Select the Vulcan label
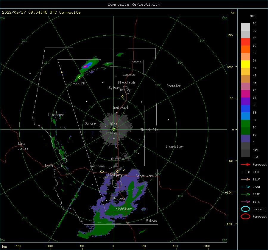The image size is (268, 250). pyautogui.click(x=152, y=221)
